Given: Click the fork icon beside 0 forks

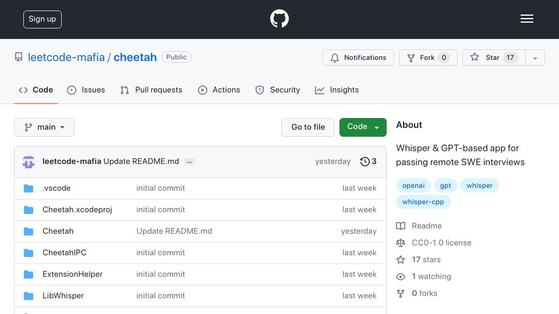Looking at the screenshot, I should [x=401, y=293].
